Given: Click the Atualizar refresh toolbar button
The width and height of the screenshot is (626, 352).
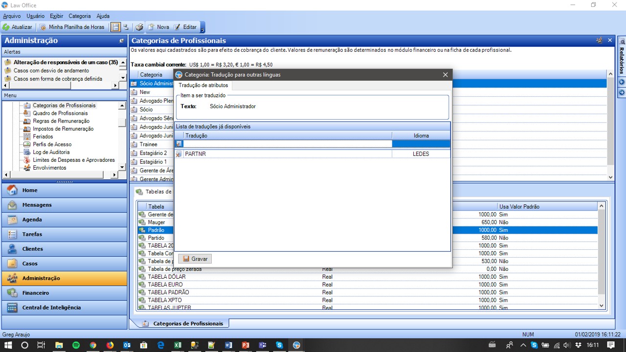Looking at the screenshot, I should [18, 27].
